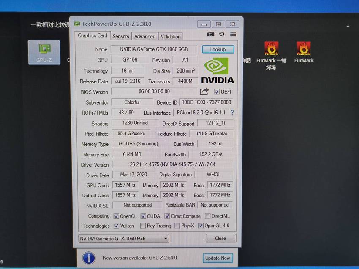359x269 pixels.
Task: Click the GPU field GP106
Action: click(x=130, y=60)
